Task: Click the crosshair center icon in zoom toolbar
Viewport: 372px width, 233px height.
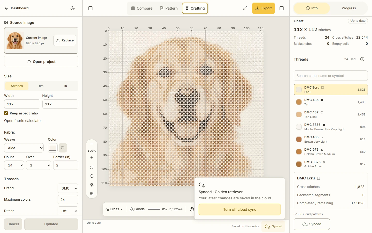Action: coord(92,176)
